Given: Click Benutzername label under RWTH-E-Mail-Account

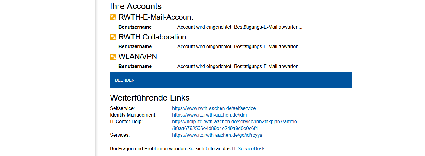Looking at the screenshot, I should 135,27.
